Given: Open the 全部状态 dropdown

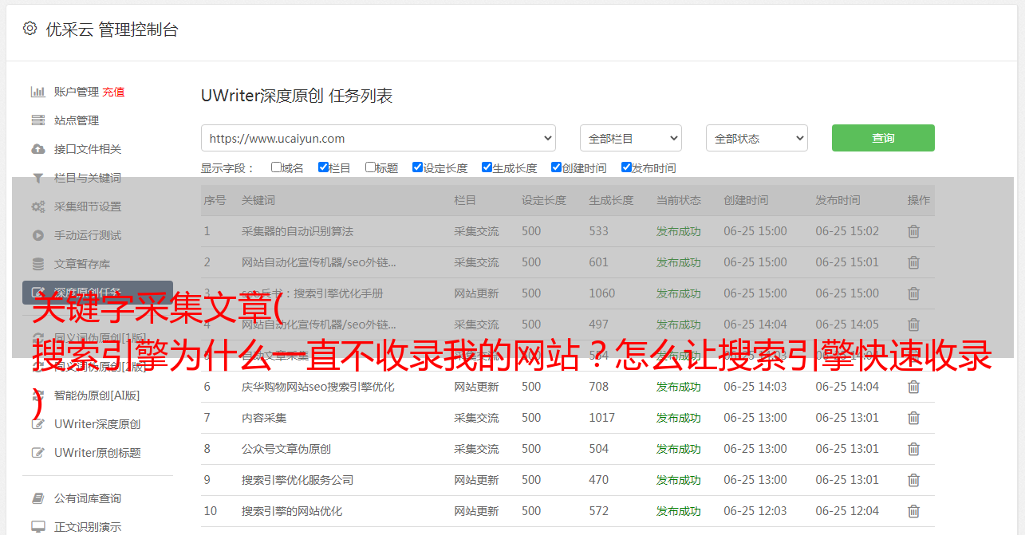Looking at the screenshot, I should (x=757, y=138).
